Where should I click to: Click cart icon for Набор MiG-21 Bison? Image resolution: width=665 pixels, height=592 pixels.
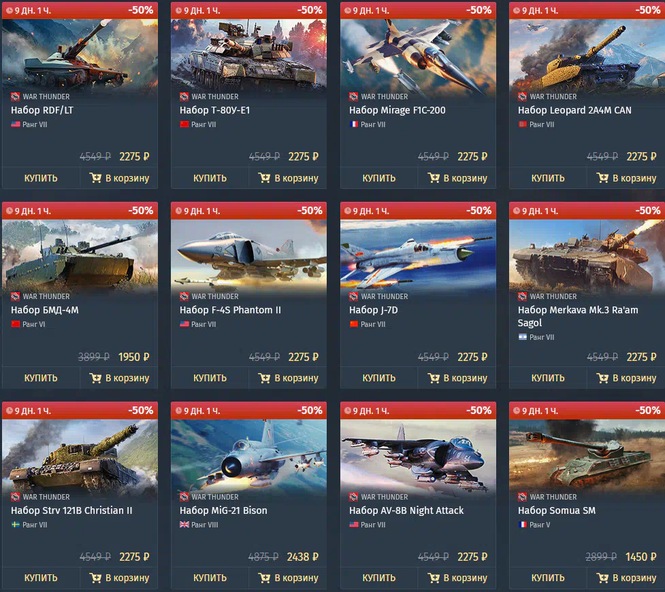pyautogui.click(x=264, y=578)
